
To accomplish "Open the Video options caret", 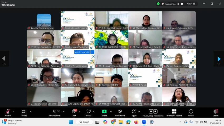I will coord(31,112).
